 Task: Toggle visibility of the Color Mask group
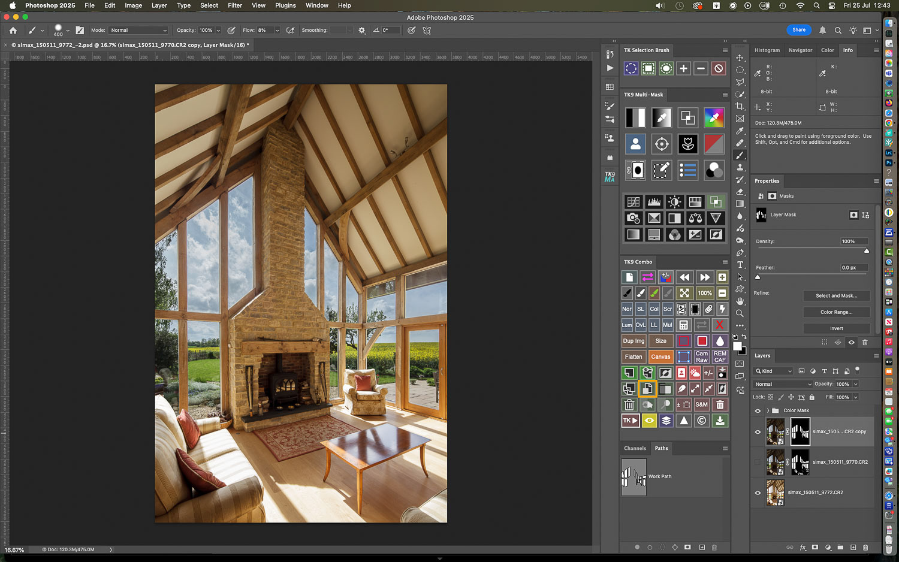point(758,411)
